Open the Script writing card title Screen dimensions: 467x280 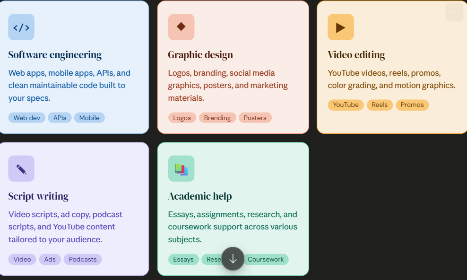coord(38,196)
